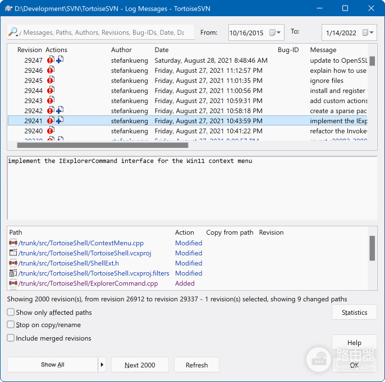Open the To date picker dropdown

pyautogui.click(x=368, y=32)
